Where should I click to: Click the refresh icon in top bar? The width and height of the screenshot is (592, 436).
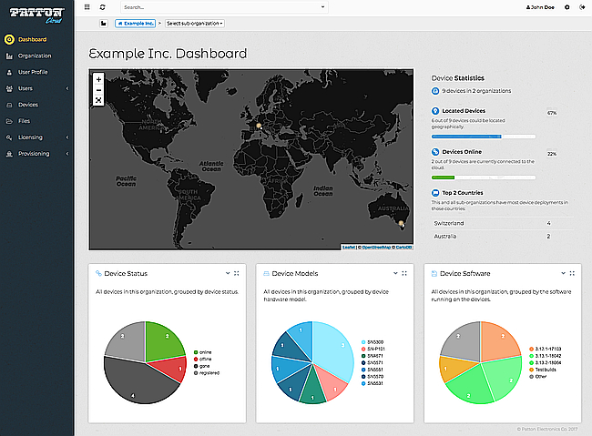(x=102, y=6)
